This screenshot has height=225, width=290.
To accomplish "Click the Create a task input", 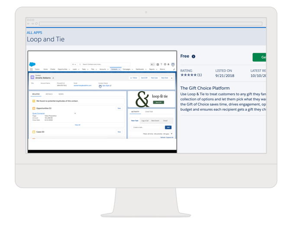I will click(148, 127).
